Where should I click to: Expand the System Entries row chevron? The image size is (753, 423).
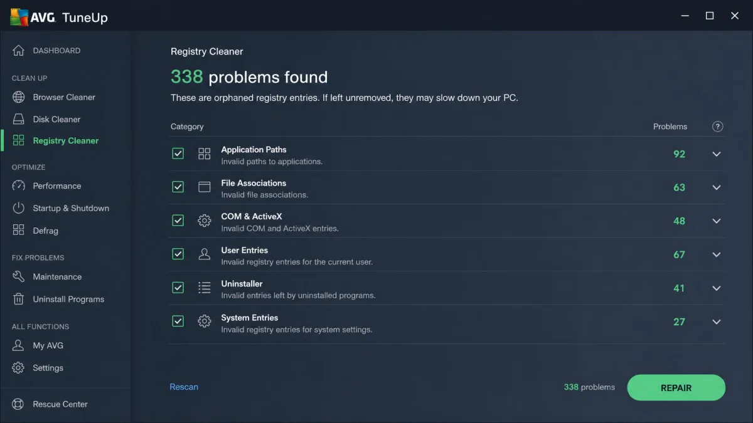tap(717, 321)
